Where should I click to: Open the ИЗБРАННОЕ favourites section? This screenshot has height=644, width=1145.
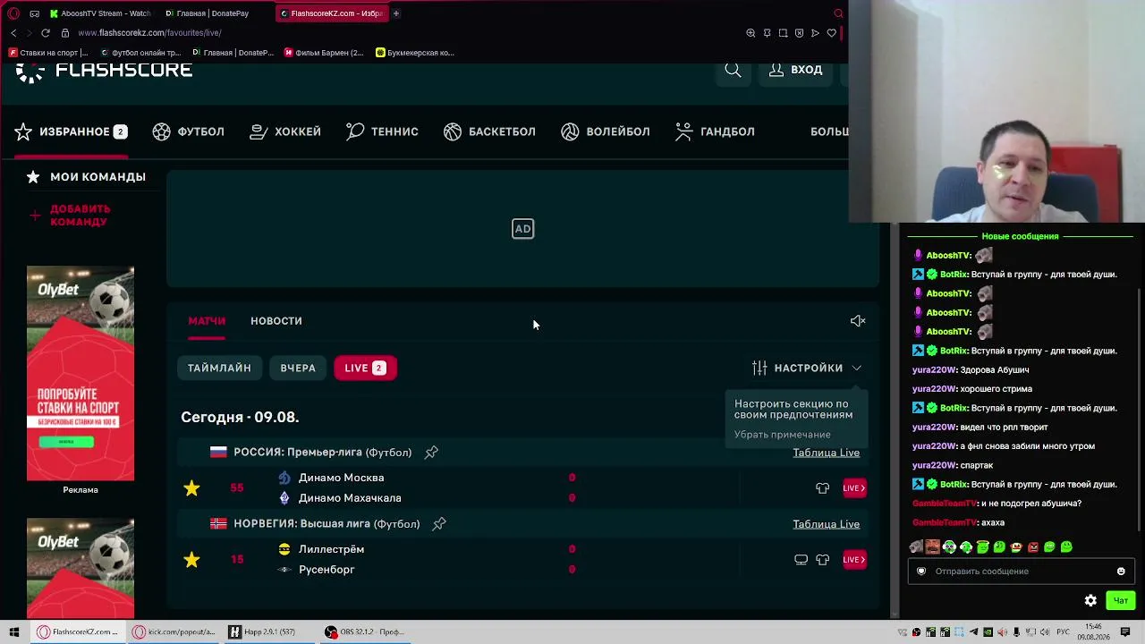[x=71, y=131]
